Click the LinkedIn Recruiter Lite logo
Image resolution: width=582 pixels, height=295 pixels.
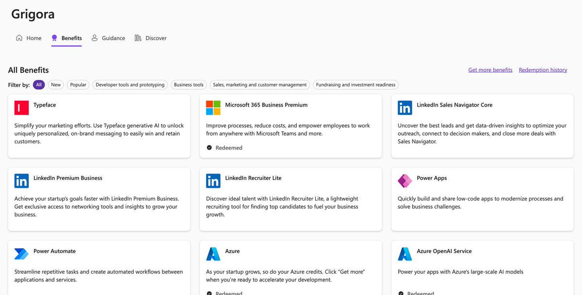click(x=213, y=181)
